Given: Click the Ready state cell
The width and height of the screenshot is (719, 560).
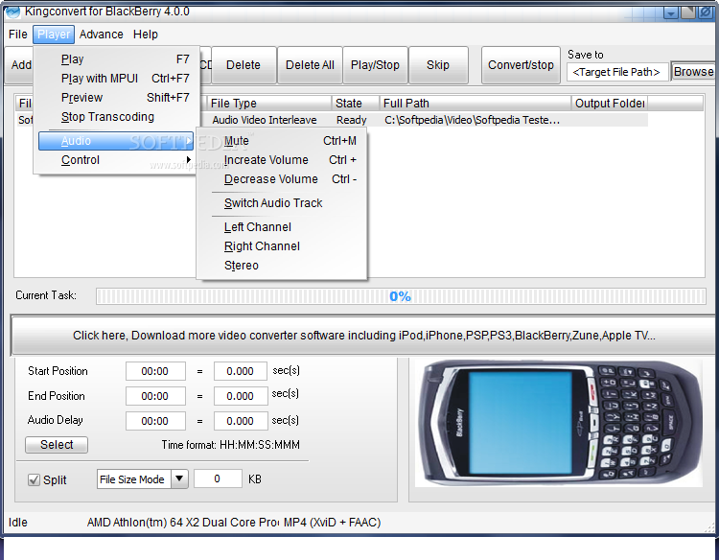Looking at the screenshot, I should click(x=351, y=120).
